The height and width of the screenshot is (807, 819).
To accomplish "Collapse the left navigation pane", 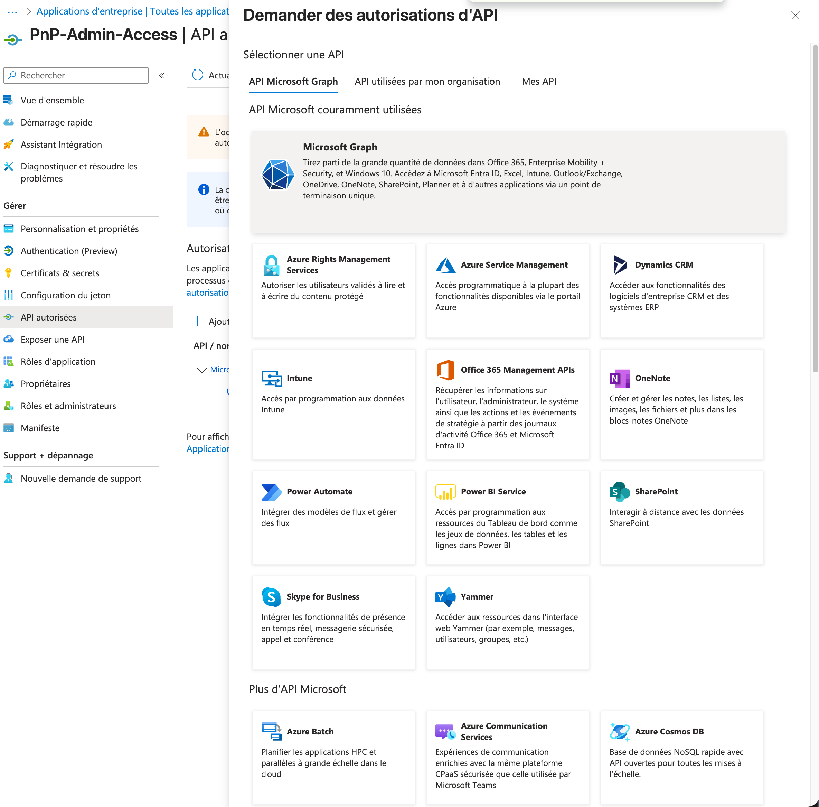I will (x=161, y=75).
